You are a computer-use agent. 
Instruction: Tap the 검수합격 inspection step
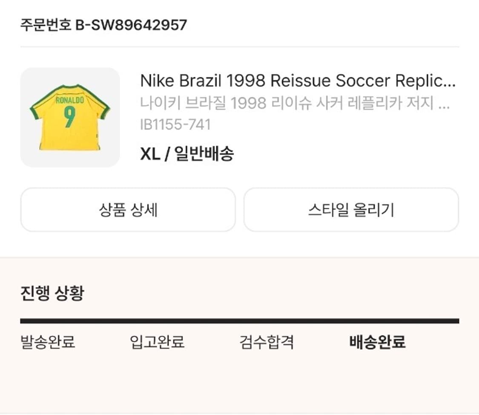point(267,342)
